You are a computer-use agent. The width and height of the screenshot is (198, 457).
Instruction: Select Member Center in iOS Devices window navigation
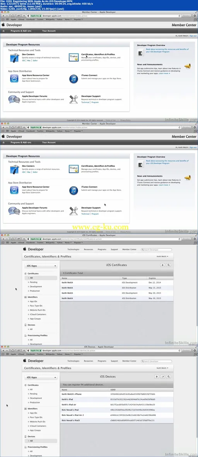(129, 361)
